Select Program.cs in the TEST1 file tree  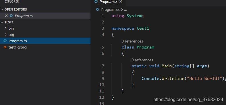[x=45, y=41]
